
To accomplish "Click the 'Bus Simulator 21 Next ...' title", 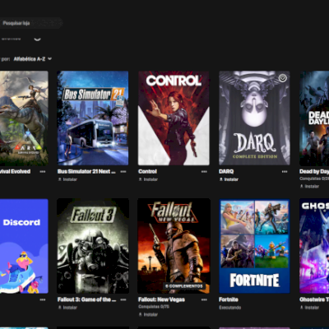I will pos(86,172).
